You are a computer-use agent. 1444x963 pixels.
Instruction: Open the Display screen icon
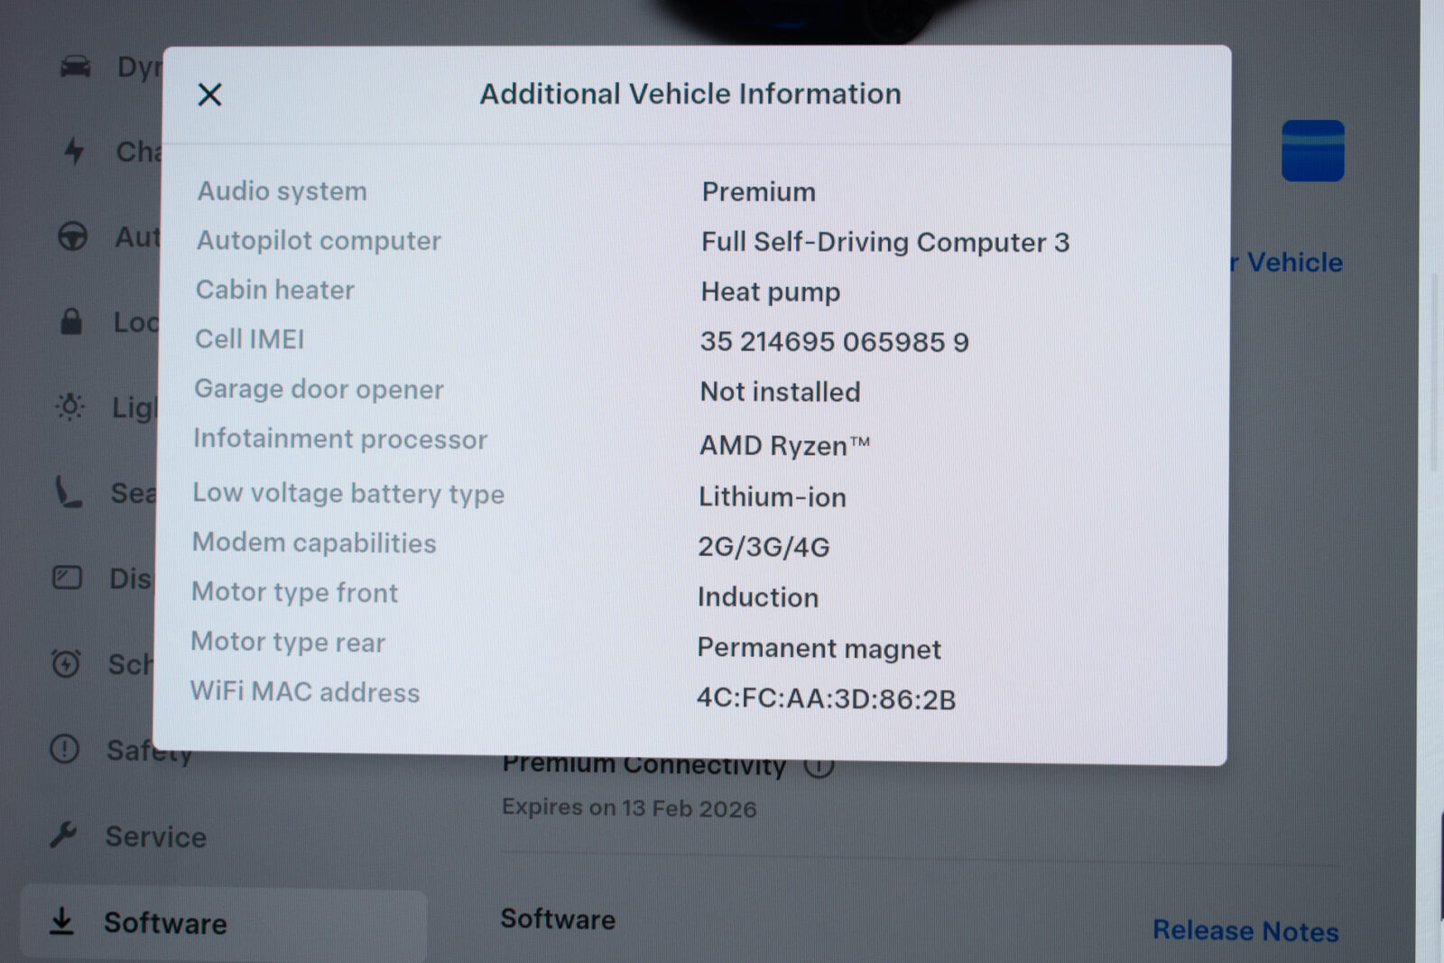tap(68, 578)
